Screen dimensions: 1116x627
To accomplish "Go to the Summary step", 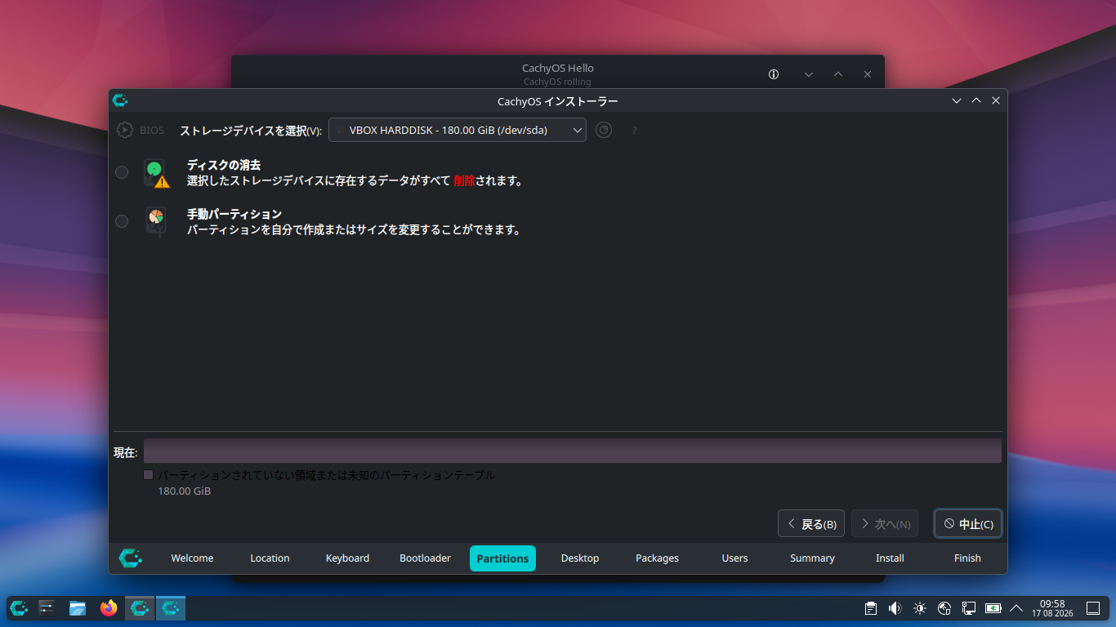I will (812, 558).
